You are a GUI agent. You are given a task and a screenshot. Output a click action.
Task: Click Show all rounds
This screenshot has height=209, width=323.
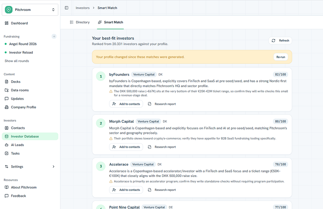(17, 61)
